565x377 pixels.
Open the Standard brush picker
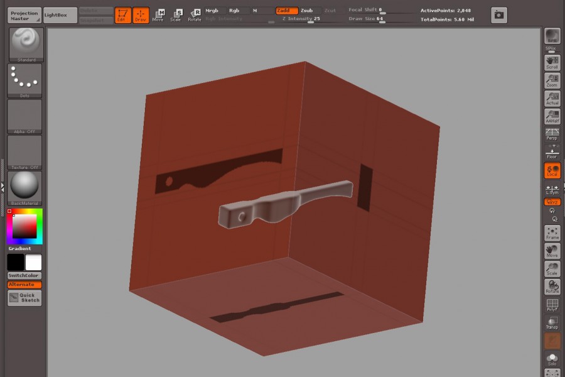tap(24, 44)
